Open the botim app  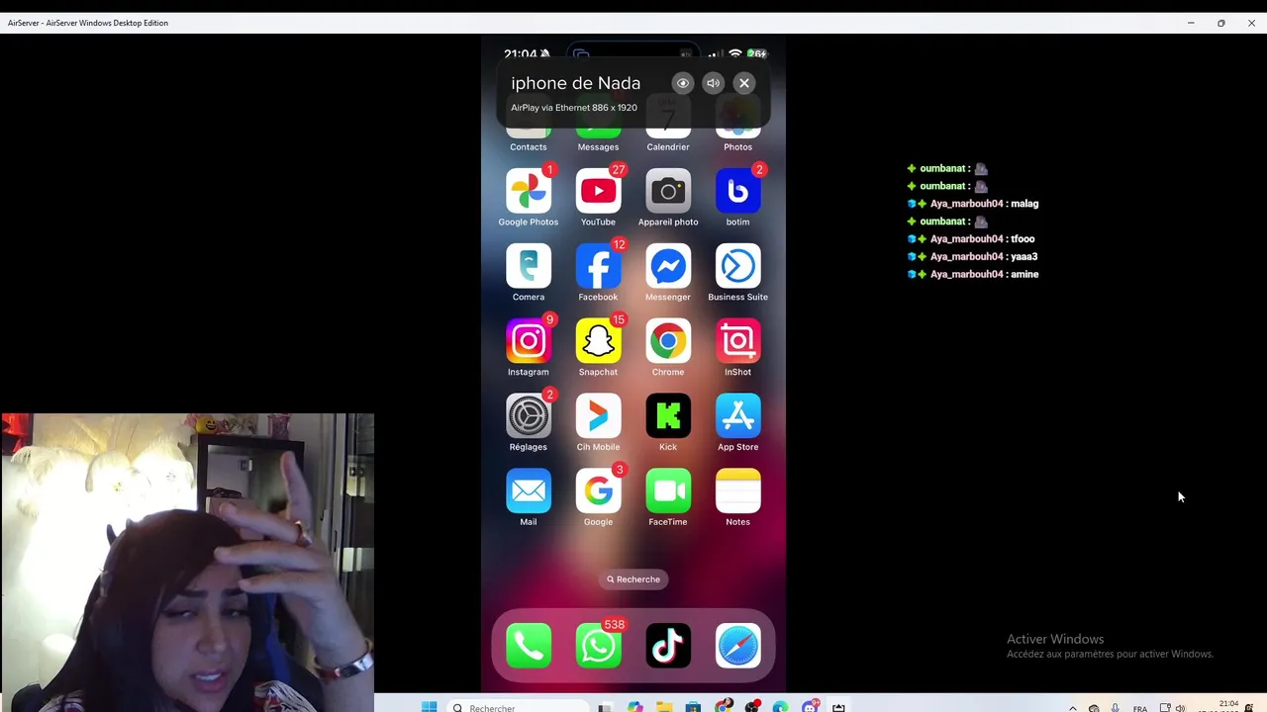[737, 191]
